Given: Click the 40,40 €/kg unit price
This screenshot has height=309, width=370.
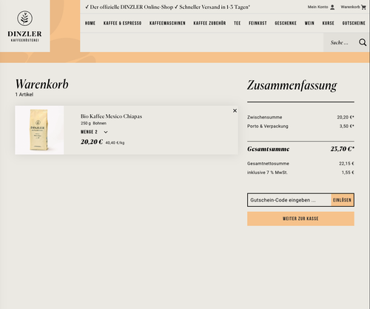Looking at the screenshot, I should coord(115,142).
